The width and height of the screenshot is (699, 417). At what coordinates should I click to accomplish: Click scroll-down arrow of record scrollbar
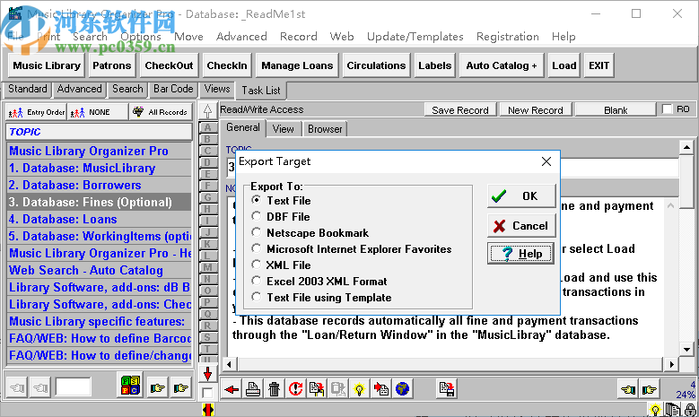[686, 349]
